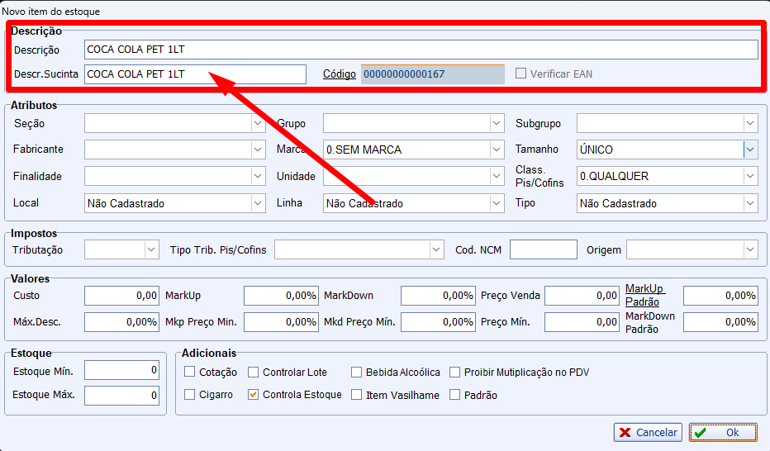Screen dimensions: 770x451
Task: Enable the Verificar EAN checkbox
Action: coord(521,74)
